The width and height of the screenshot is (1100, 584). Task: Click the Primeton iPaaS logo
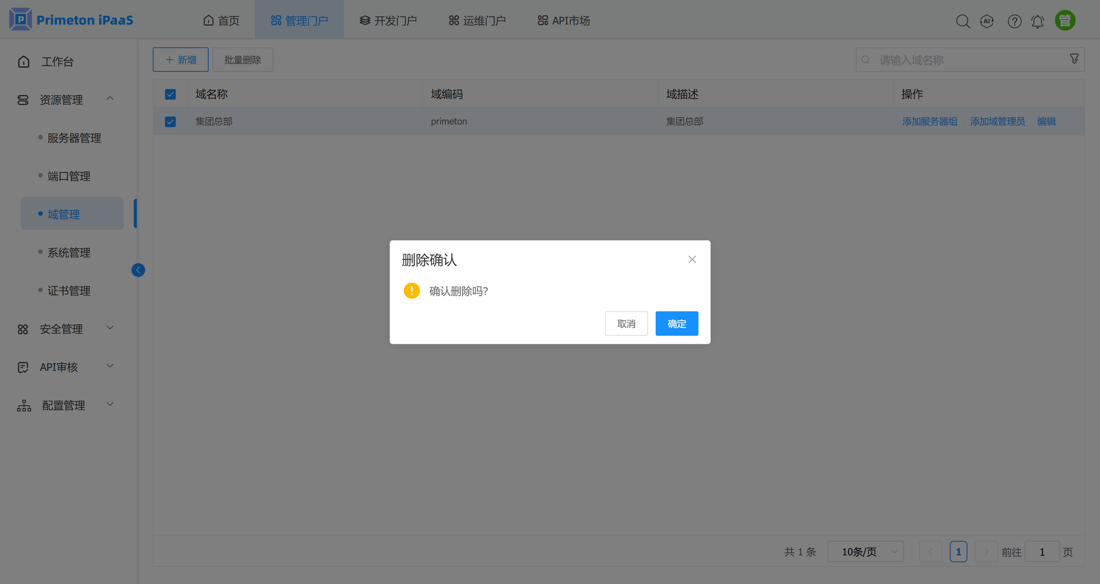[x=71, y=19]
